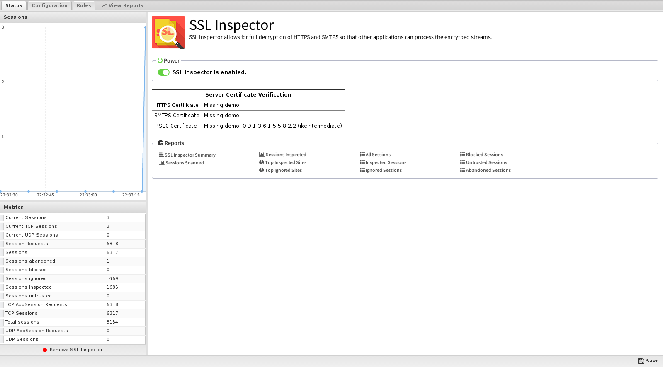Image resolution: width=663 pixels, height=367 pixels.
Task: Select the UDP Sessions metric row
Action: tap(73, 339)
